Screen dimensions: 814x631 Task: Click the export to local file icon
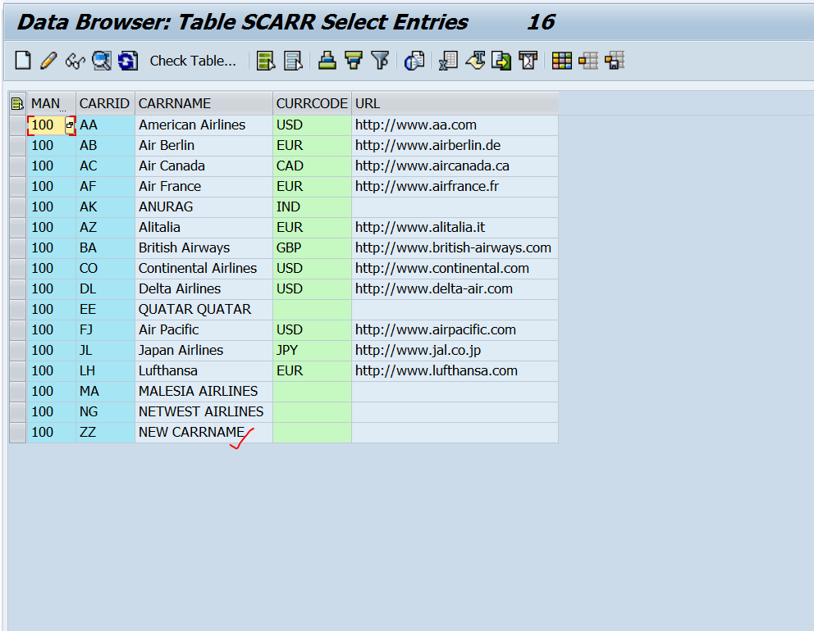[501, 61]
